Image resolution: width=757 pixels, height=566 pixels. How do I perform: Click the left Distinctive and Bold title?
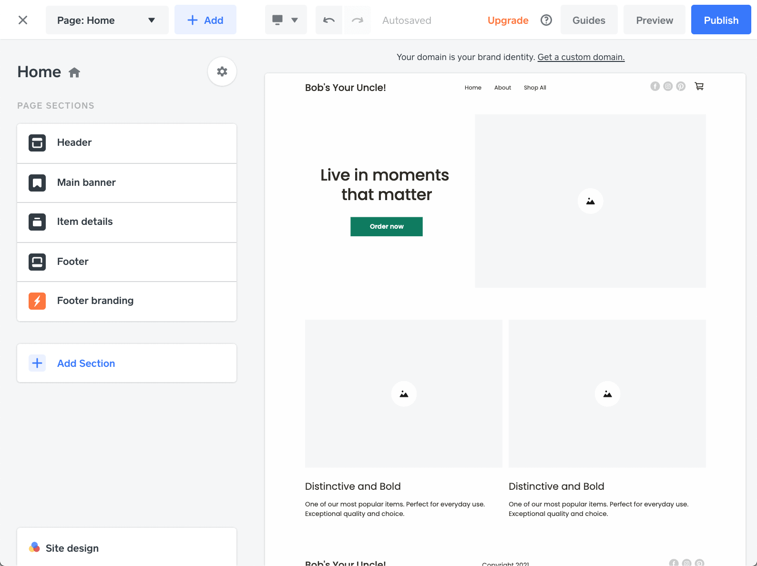click(x=353, y=486)
